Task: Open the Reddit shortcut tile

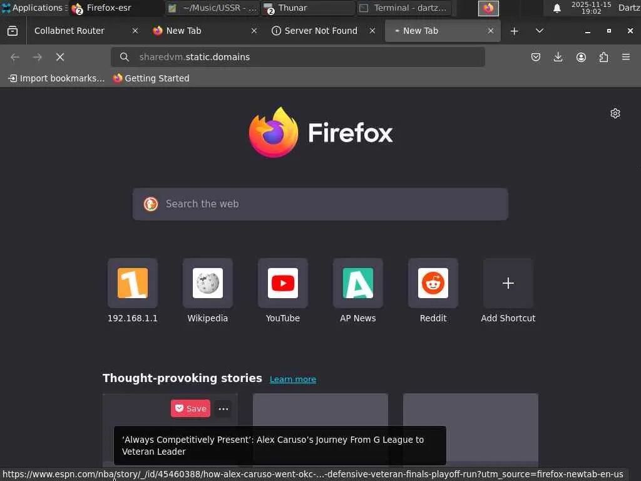Action: [x=433, y=283]
